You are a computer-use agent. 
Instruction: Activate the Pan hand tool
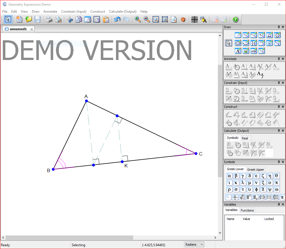[183, 19]
